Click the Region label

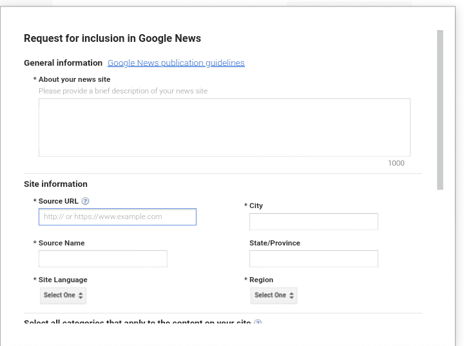click(261, 280)
